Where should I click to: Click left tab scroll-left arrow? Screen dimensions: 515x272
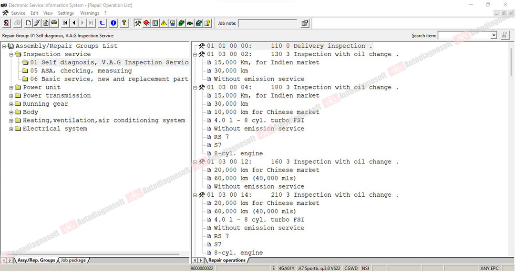point(3,260)
